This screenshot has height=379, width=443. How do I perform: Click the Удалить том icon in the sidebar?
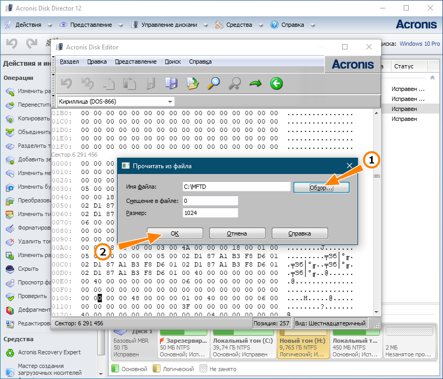(x=10, y=242)
